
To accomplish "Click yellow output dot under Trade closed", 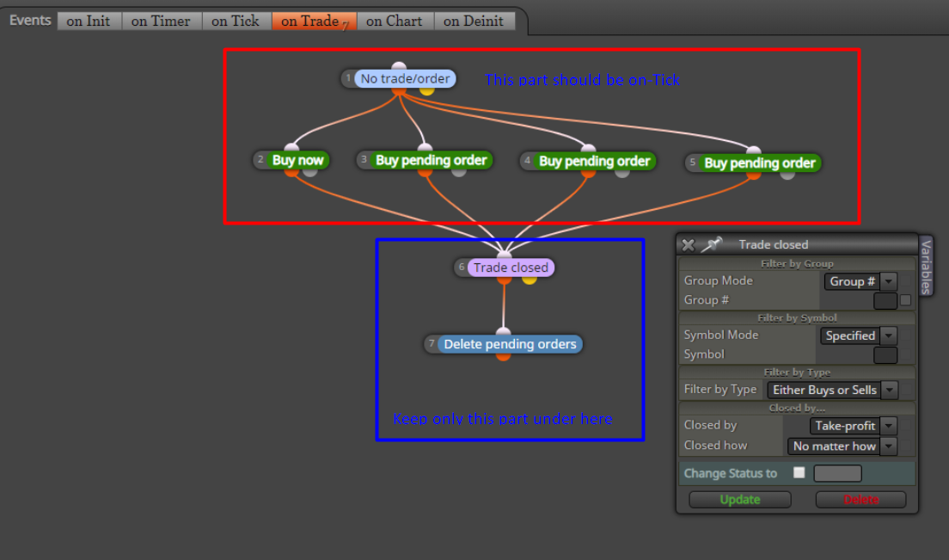I will (x=529, y=280).
